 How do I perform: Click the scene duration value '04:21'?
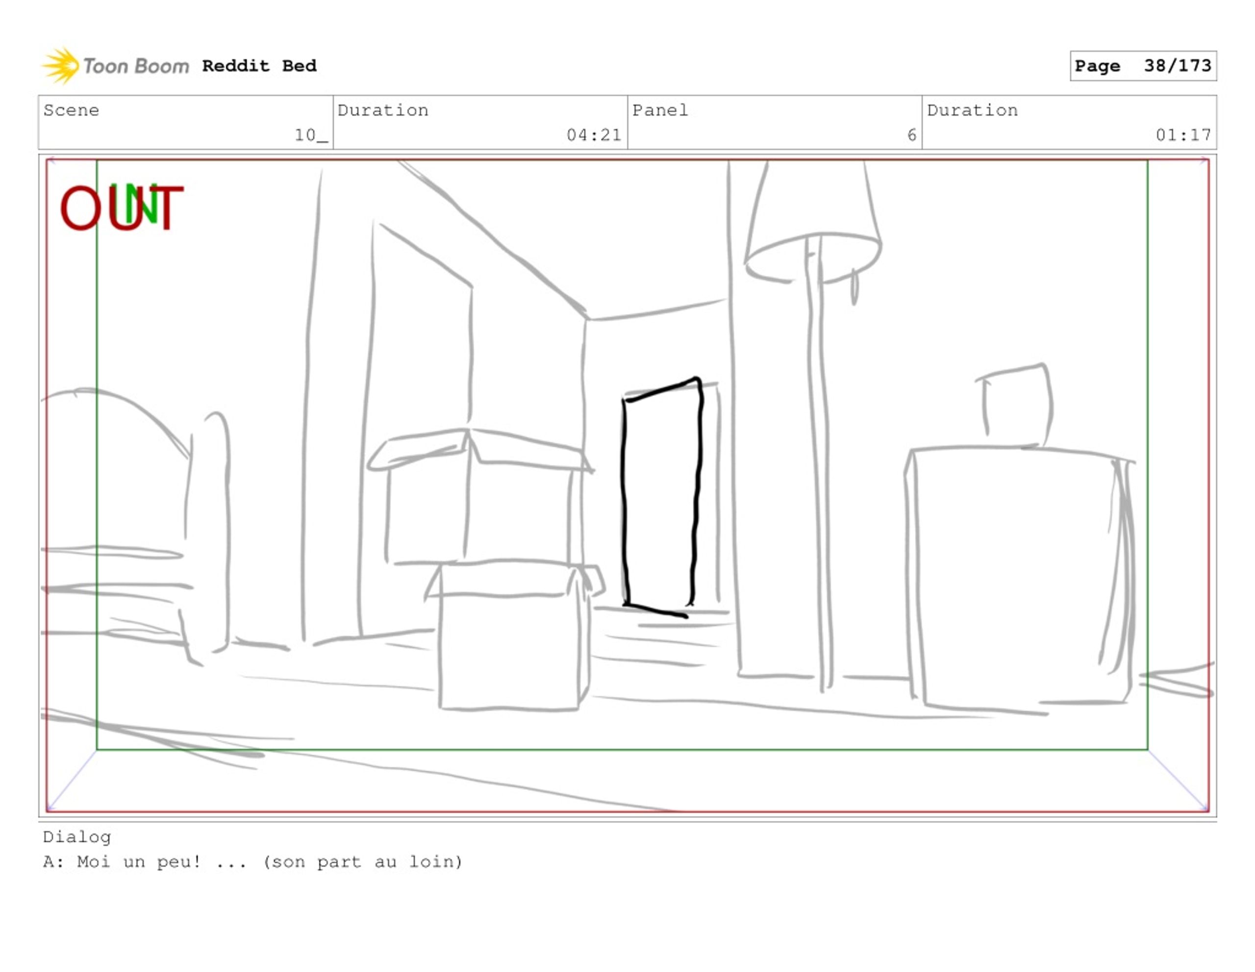pyautogui.click(x=594, y=135)
